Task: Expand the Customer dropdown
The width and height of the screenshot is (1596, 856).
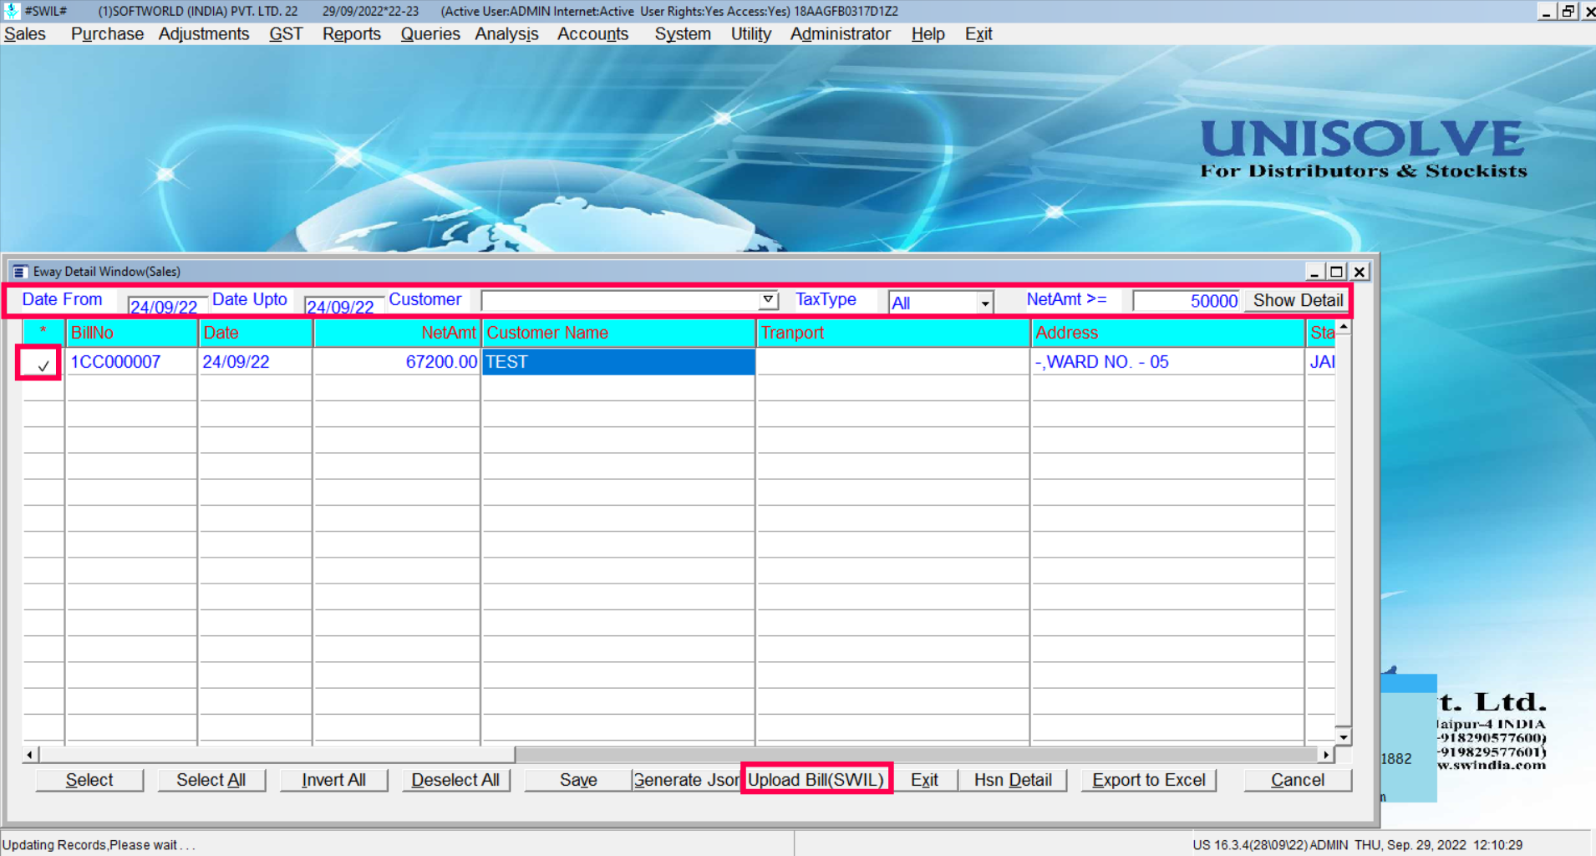Action: coord(768,300)
